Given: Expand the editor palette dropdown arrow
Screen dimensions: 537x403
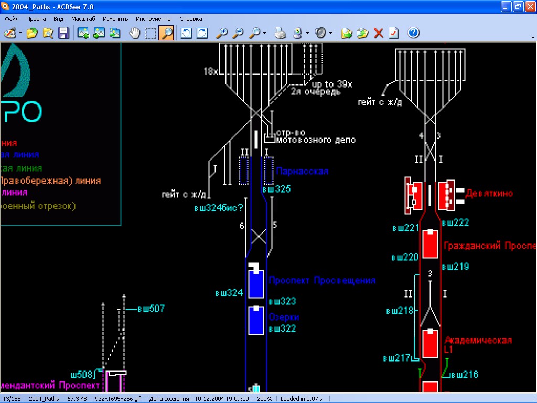Looking at the screenshot, I should 20,33.
